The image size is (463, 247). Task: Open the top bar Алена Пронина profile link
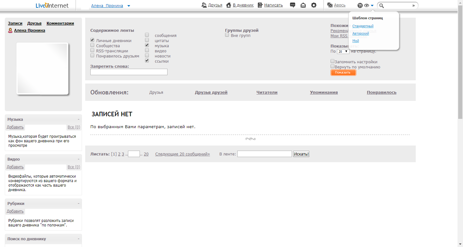tap(107, 6)
